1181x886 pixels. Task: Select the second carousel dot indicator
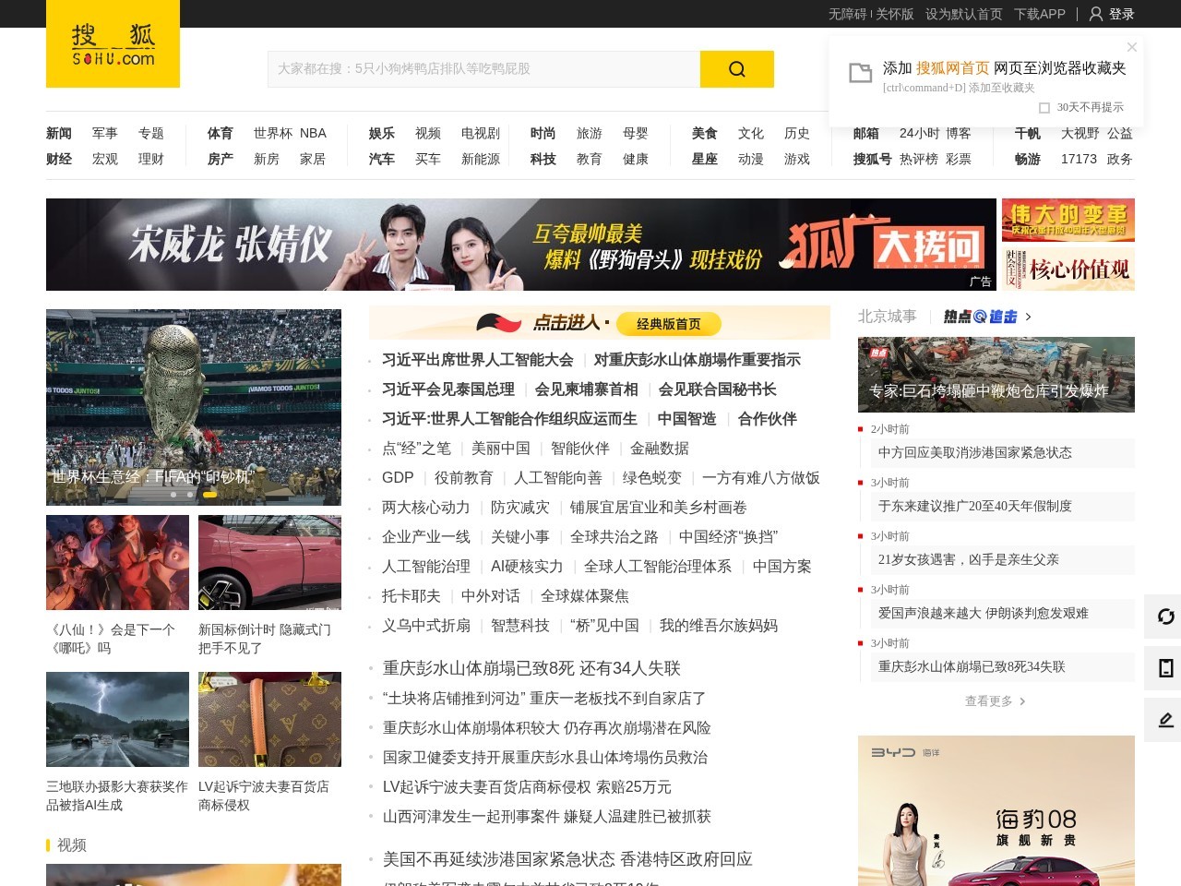pos(190,495)
